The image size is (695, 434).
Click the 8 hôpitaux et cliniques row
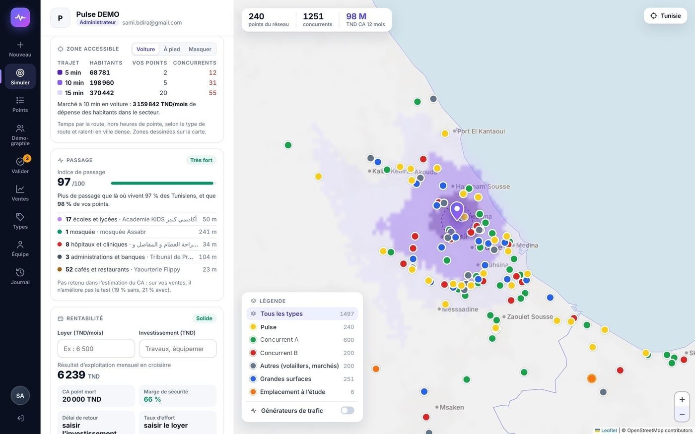pos(137,245)
